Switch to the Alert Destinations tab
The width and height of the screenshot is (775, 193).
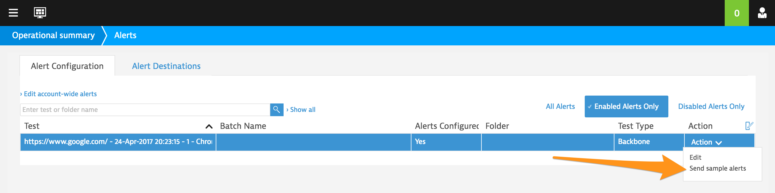166,66
